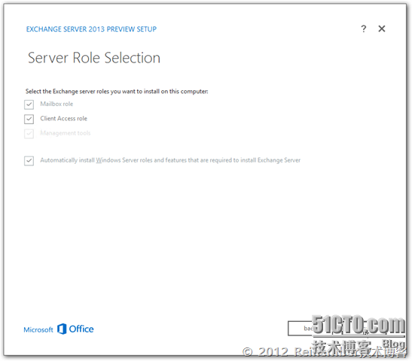Viewport: 412px width, 361px height.
Task: Open setup help with the question mark icon
Action: [363, 29]
